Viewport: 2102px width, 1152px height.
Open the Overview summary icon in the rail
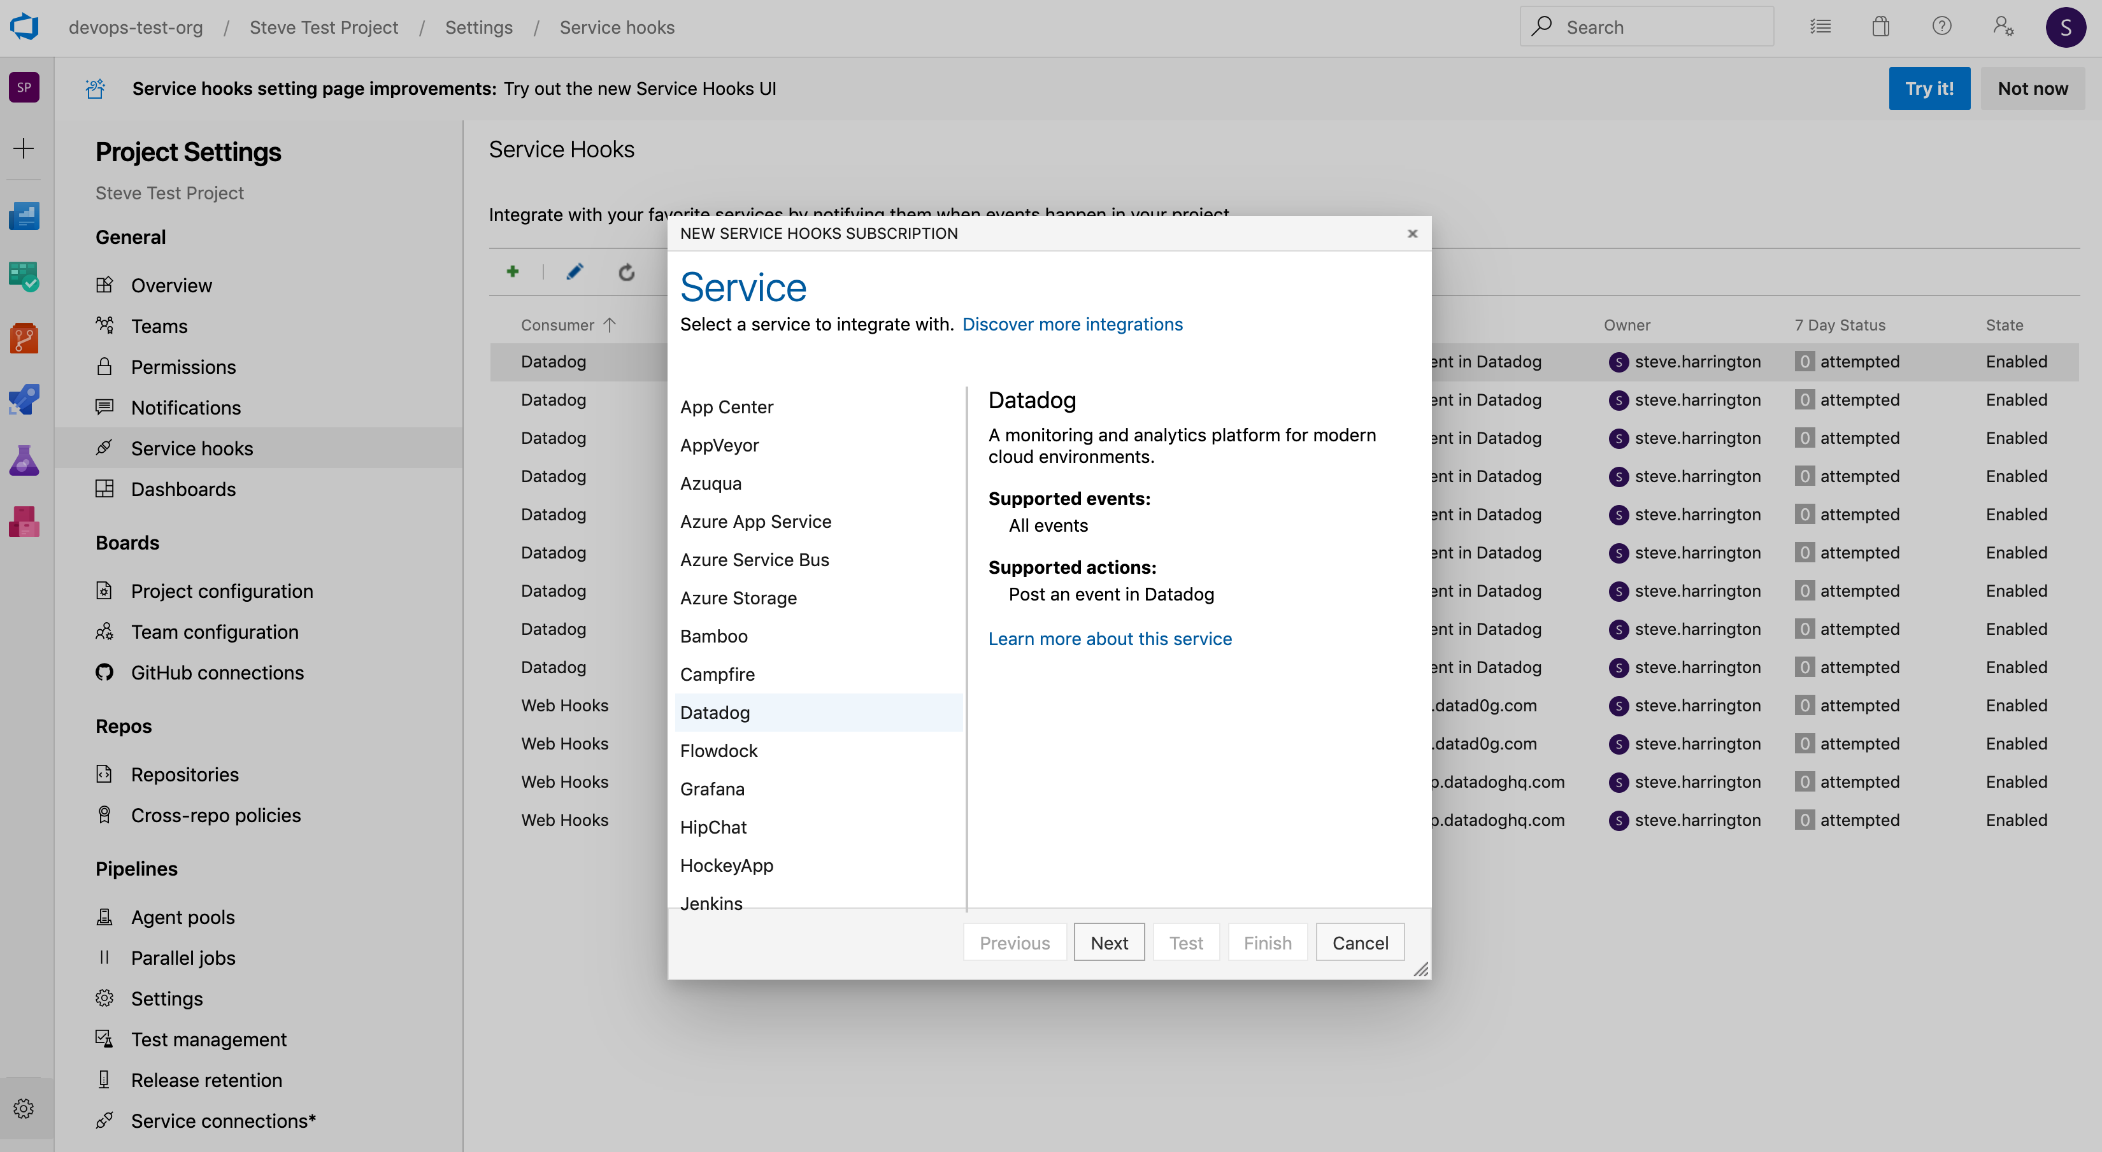tap(24, 215)
